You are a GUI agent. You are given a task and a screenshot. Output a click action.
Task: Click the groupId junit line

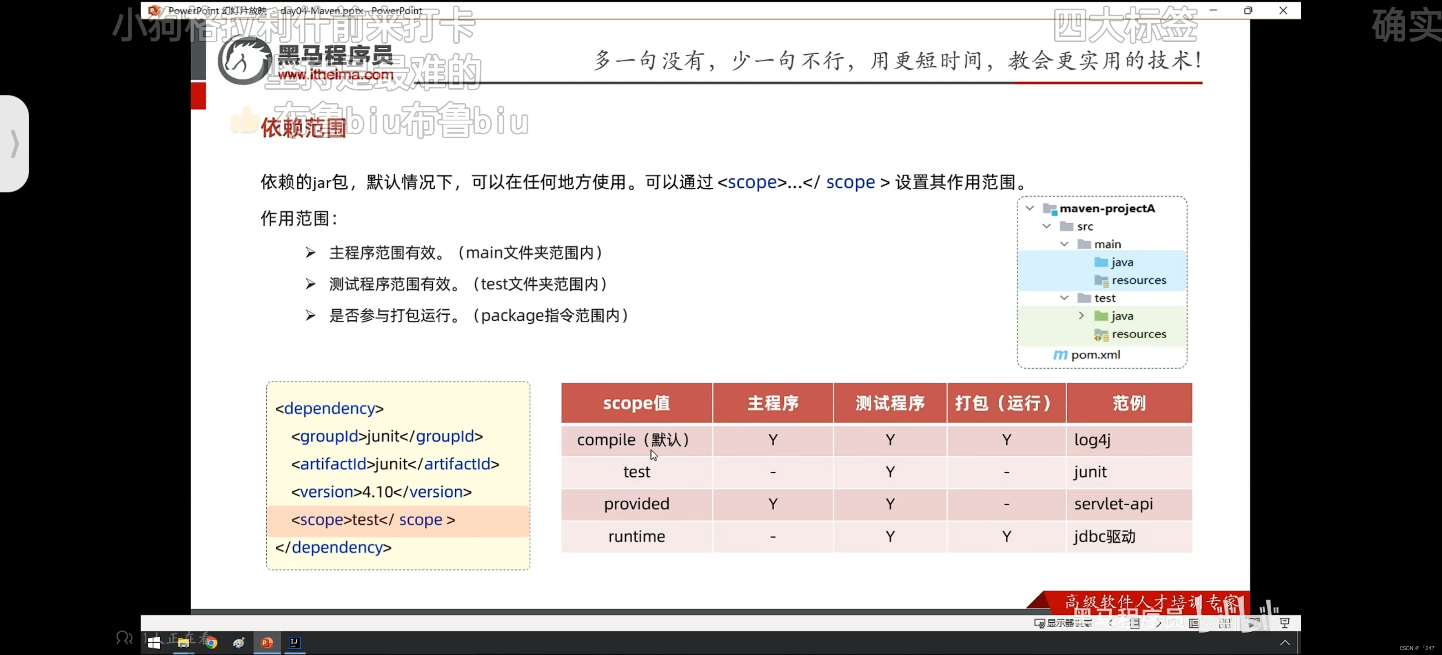click(387, 436)
